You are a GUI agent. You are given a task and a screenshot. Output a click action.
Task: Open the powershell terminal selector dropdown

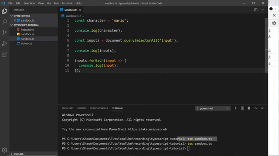[x=213, y=108]
